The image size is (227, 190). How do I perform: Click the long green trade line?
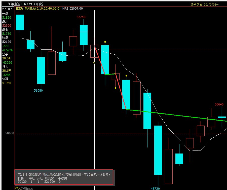[x=176, y=115]
